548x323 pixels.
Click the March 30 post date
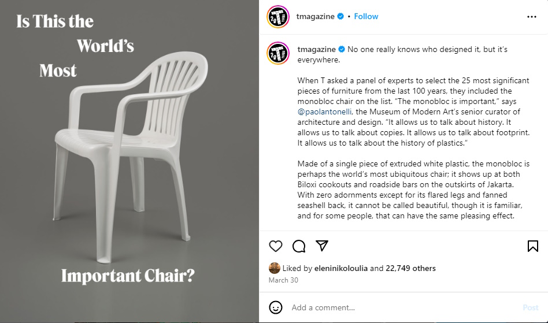pyautogui.click(x=282, y=280)
